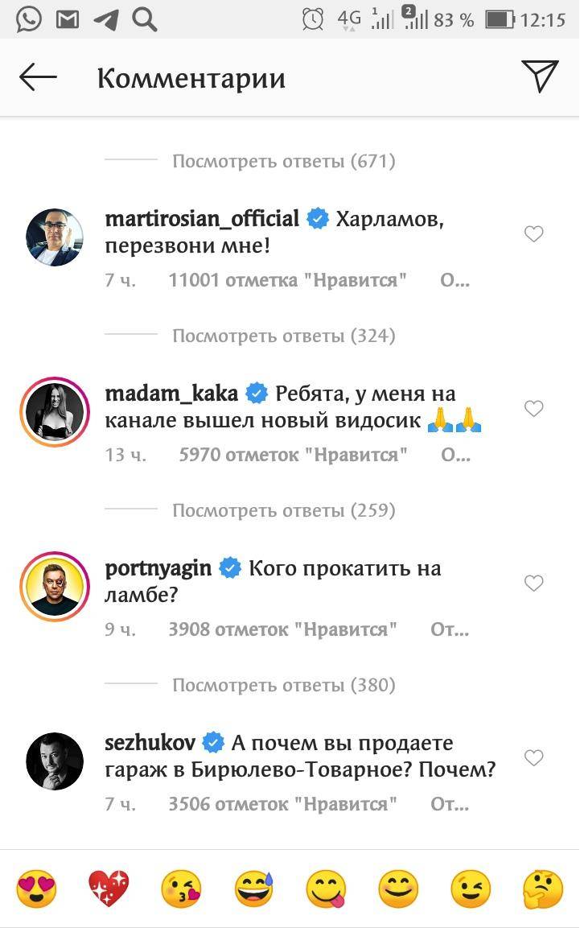Viewport: 580px width, 928px height.
Task: Insert winking face emoji
Action: [471, 889]
